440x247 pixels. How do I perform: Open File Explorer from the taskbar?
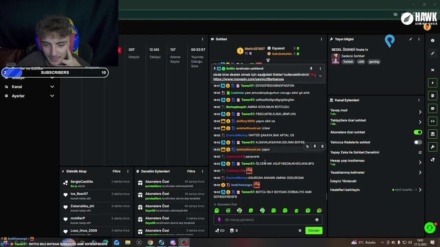(128, 243)
